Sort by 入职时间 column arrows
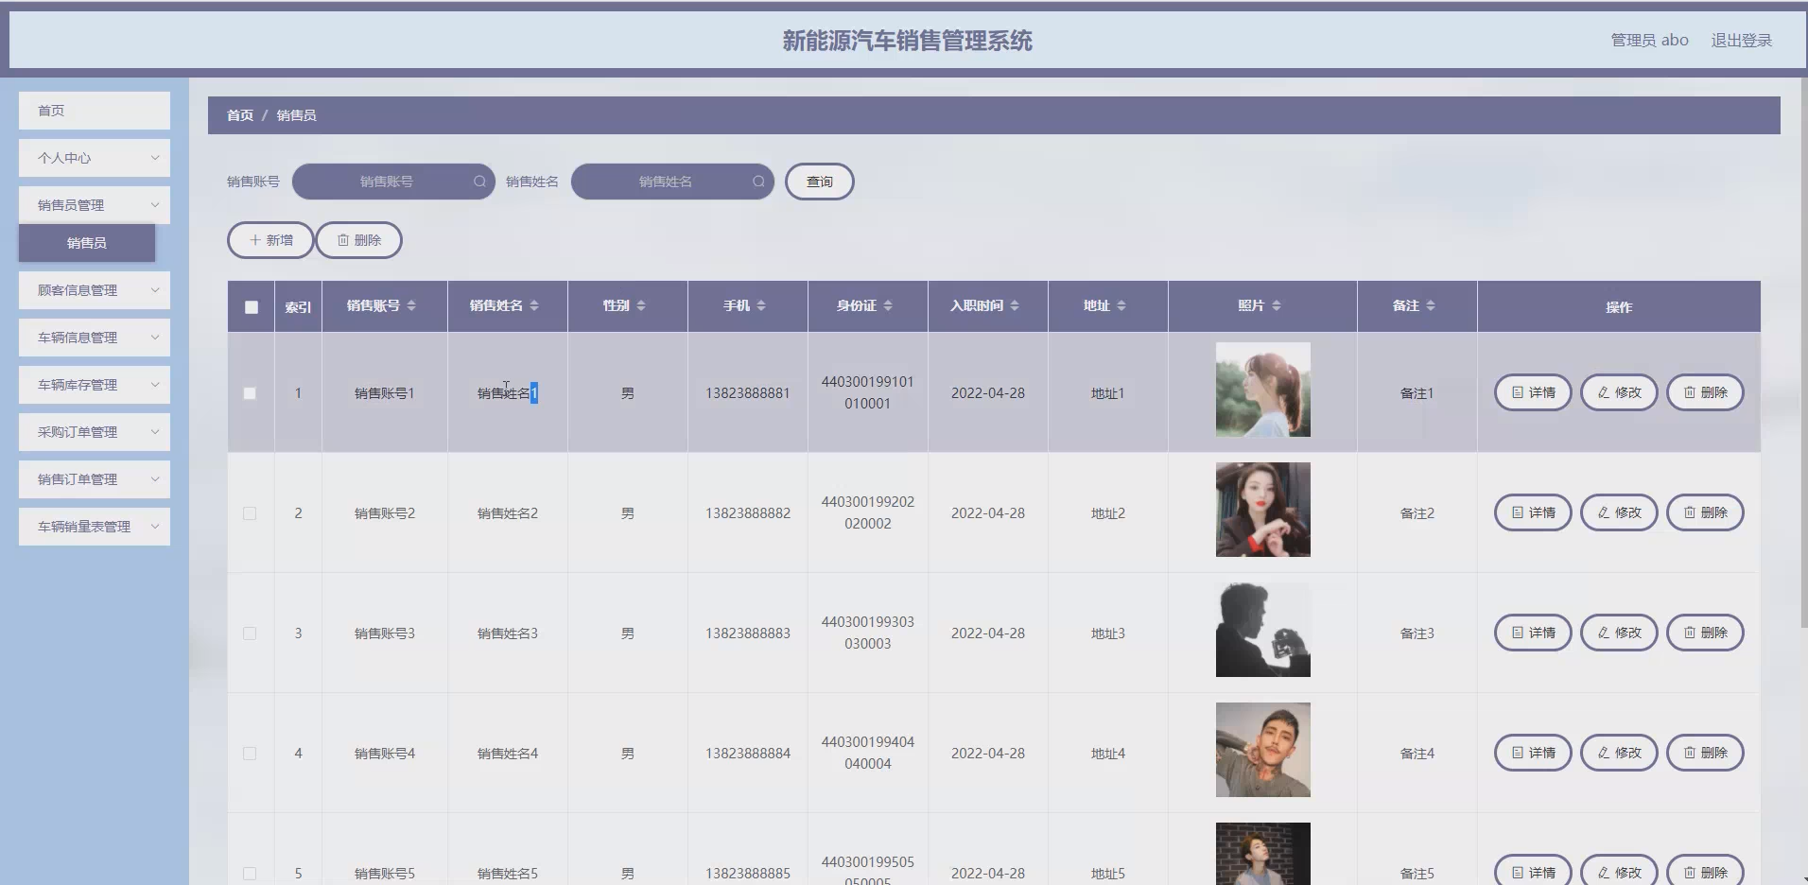The width and height of the screenshot is (1808, 885). [x=1015, y=305]
